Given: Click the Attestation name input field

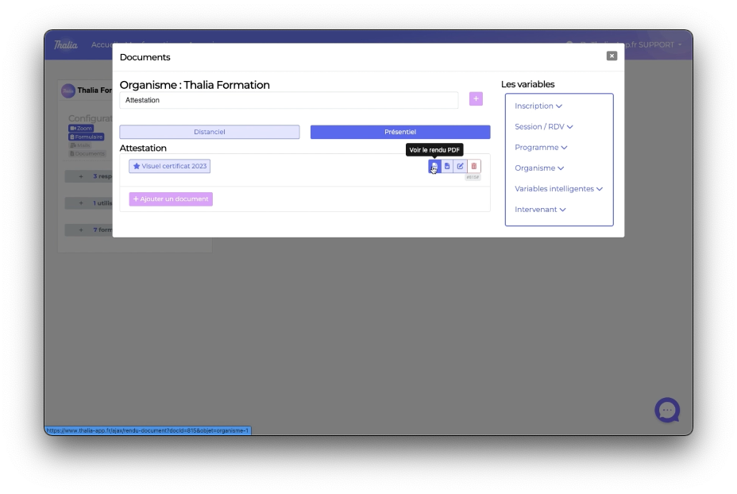Looking at the screenshot, I should [289, 100].
